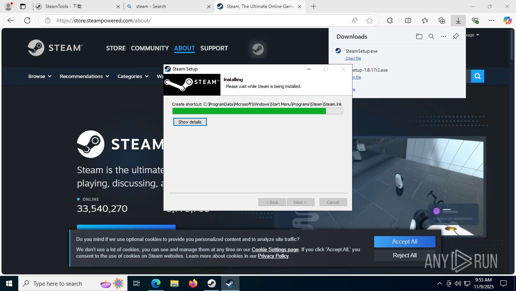Image resolution: width=516 pixels, height=291 pixels.
Task: Open file link under SteamSetup.exe
Action: pyautogui.click(x=353, y=58)
